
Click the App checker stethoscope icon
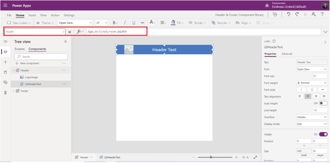click(x=275, y=15)
